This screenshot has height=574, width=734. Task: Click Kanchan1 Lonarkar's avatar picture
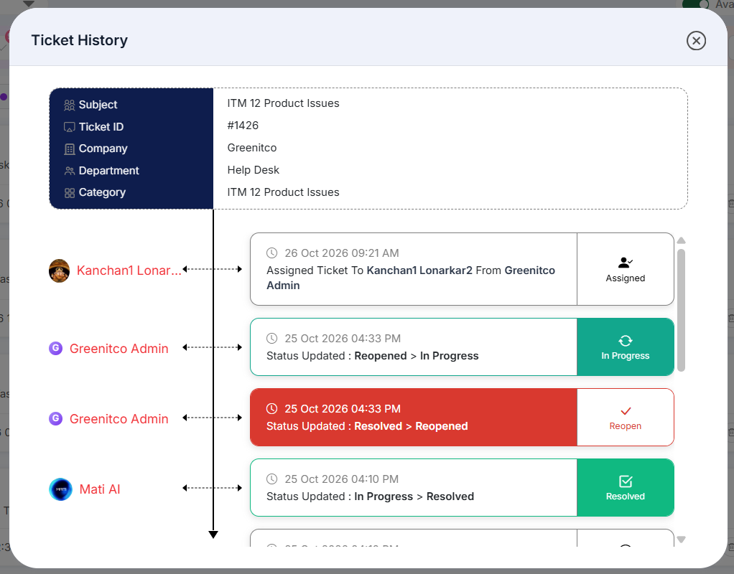pos(60,271)
